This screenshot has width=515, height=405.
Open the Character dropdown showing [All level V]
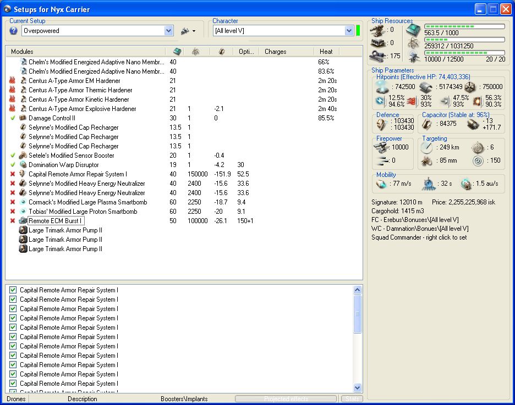point(349,31)
